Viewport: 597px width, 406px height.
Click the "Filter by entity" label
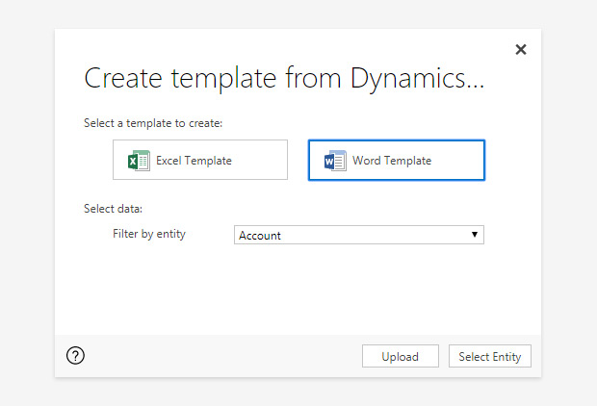(x=149, y=234)
